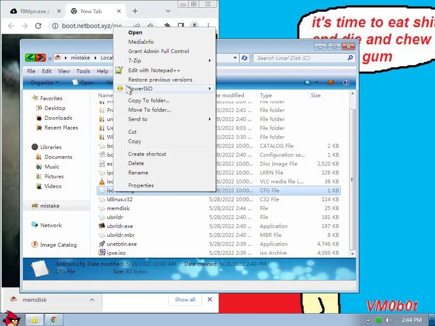Click the site info icon in address bar
The width and height of the screenshot is (435, 326).
click(x=55, y=26)
